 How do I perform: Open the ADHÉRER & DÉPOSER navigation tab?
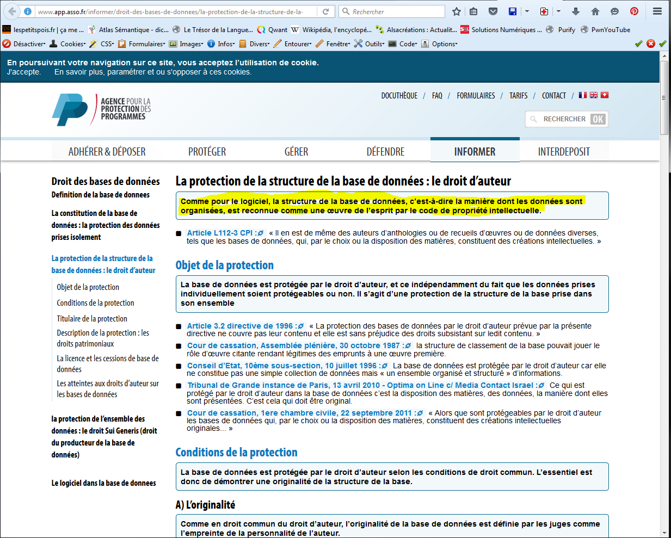pyautogui.click(x=107, y=152)
